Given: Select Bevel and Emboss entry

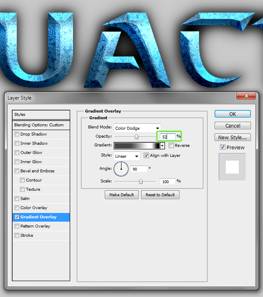Looking at the screenshot, I should [x=37, y=171].
